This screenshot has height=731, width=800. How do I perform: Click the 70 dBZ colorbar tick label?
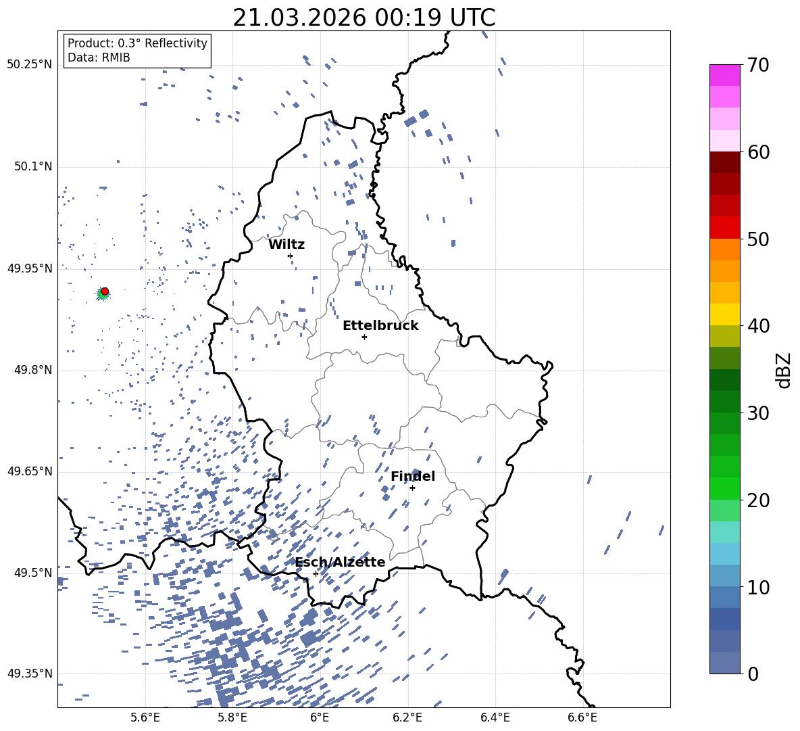[x=758, y=65]
